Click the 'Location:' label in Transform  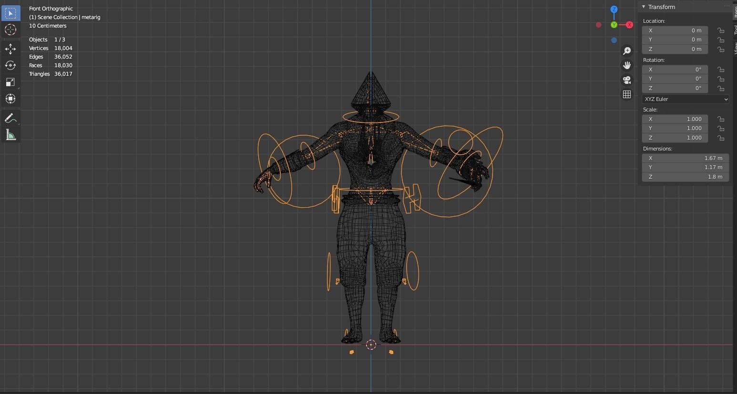point(654,21)
